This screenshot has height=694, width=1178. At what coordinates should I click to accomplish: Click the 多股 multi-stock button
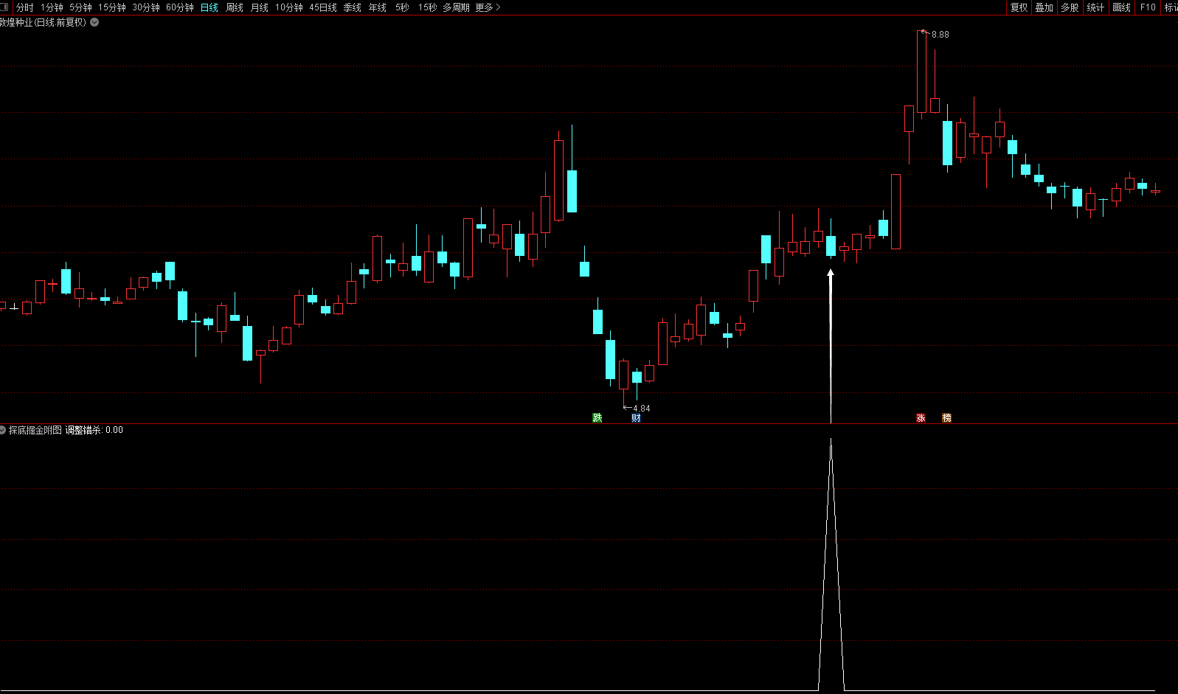(x=1070, y=7)
